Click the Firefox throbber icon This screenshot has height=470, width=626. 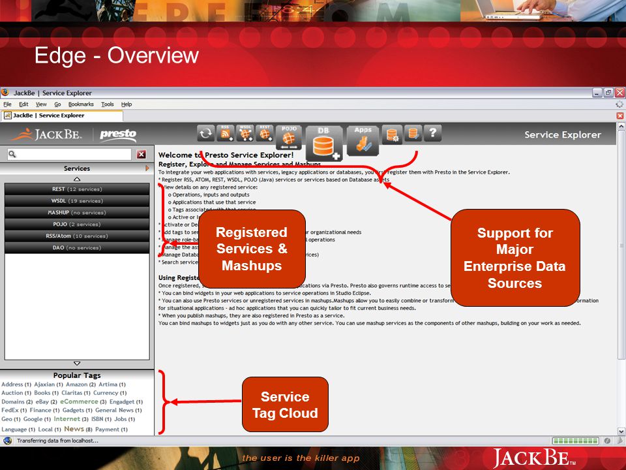click(x=619, y=104)
